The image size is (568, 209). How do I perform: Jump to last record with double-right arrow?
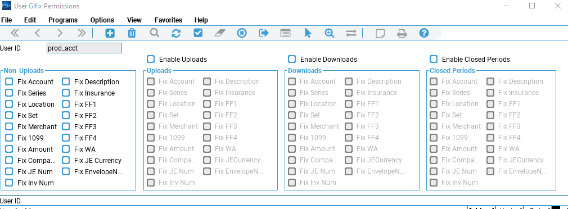tap(82, 33)
